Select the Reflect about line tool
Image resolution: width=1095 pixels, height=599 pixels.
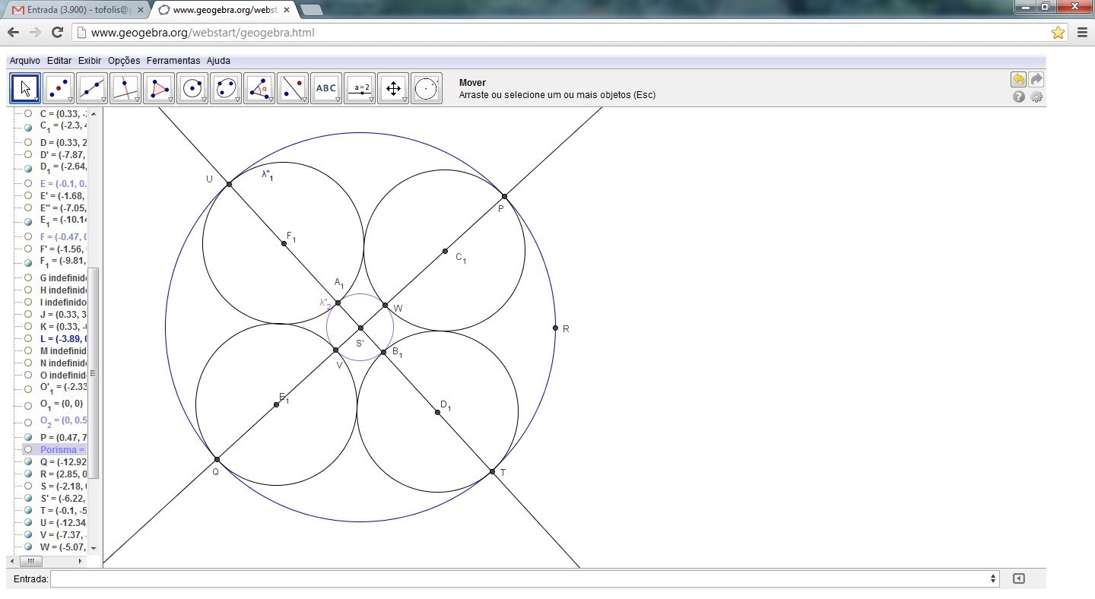tap(293, 88)
